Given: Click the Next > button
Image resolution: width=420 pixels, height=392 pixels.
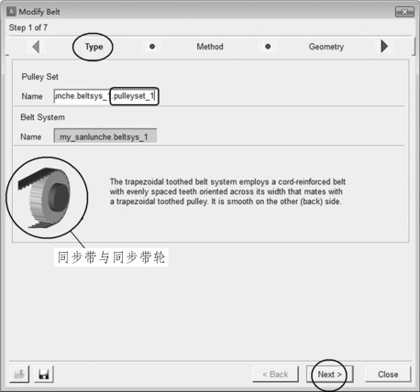Looking at the screenshot, I should [330, 375].
